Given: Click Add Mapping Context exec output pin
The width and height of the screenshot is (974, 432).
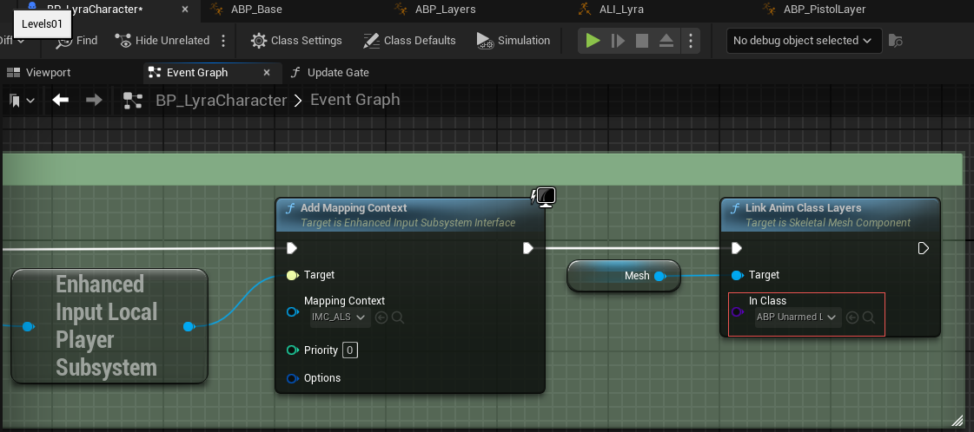Looking at the screenshot, I should tap(528, 249).
